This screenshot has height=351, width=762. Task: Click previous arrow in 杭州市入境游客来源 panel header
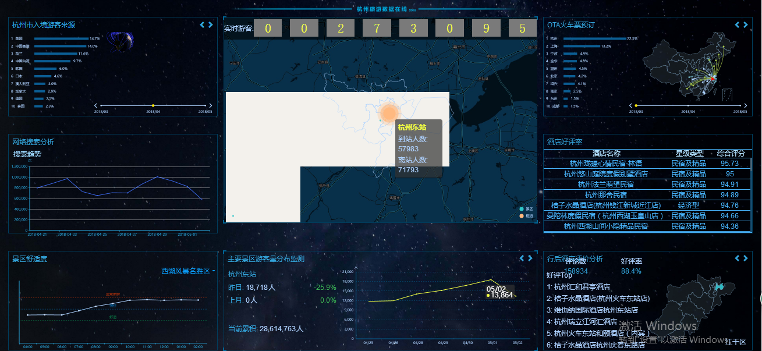pos(202,25)
